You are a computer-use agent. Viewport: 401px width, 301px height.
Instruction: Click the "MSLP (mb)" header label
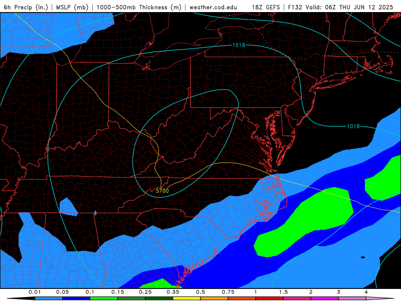click(x=72, y=7)
